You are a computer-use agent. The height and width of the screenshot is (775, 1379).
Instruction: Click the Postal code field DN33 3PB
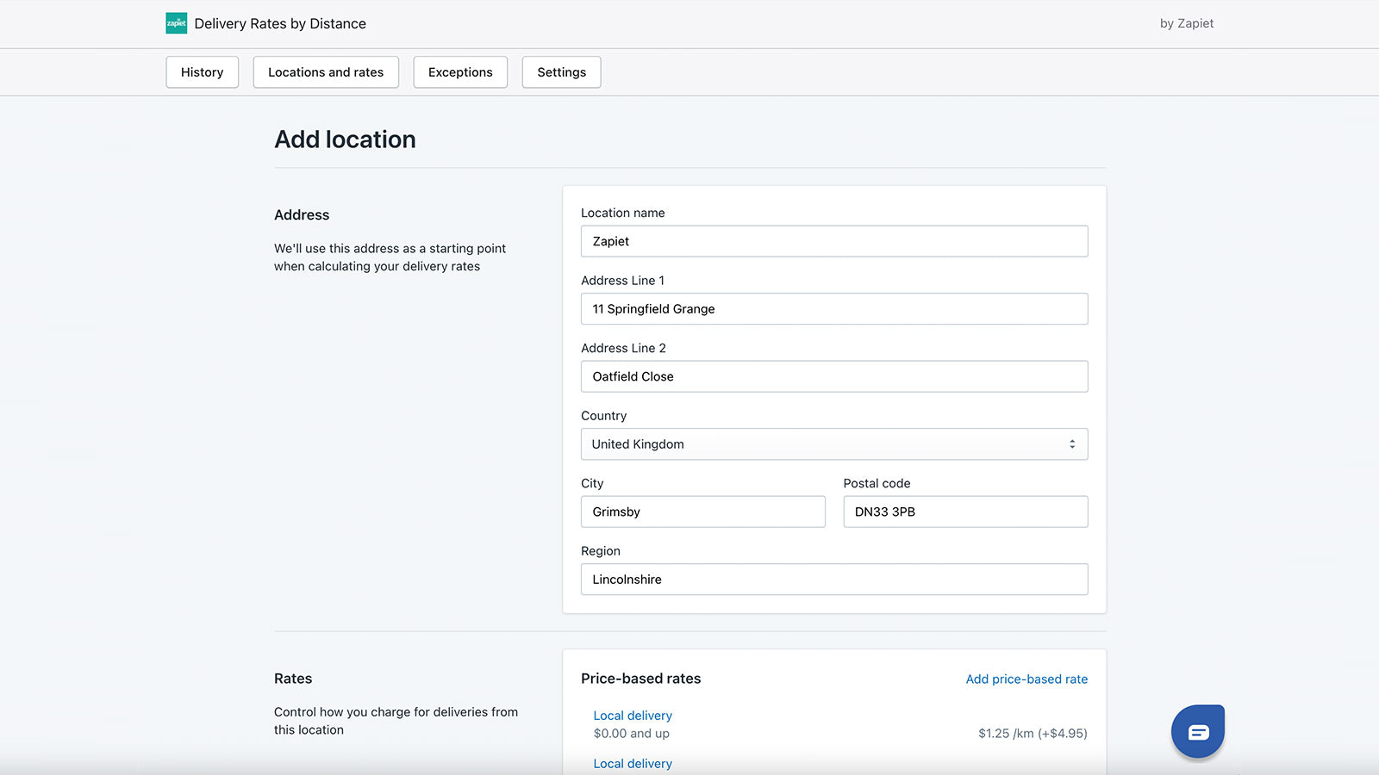(965, 512)
